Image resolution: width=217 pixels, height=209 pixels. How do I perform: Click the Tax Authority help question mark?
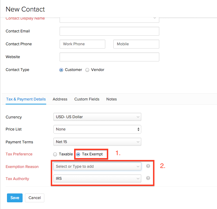tap(148, 178)
